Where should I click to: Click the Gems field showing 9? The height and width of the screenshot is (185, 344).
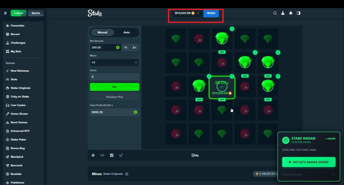click(115, 77)
